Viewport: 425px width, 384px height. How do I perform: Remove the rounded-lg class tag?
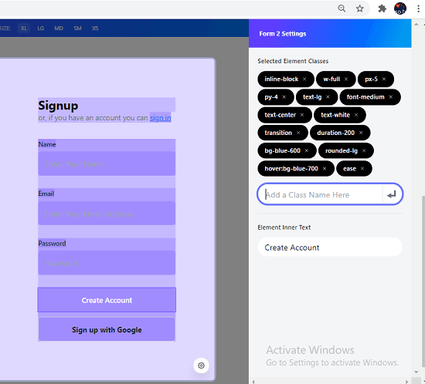tap(364, 150)
